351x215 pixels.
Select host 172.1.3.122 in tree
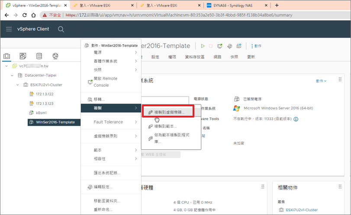pos(45,94)
